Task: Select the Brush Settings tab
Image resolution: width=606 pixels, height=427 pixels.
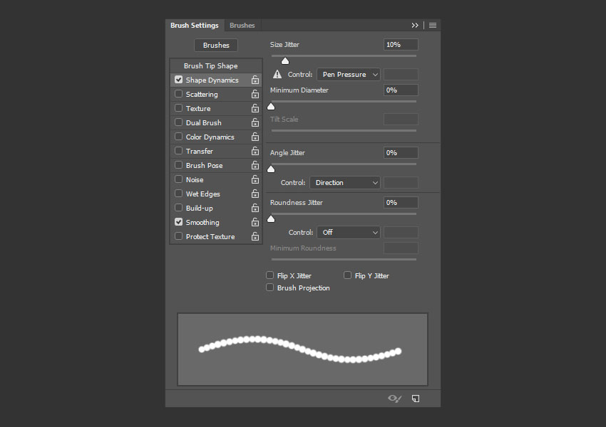Action: click(x=195, y=26)
